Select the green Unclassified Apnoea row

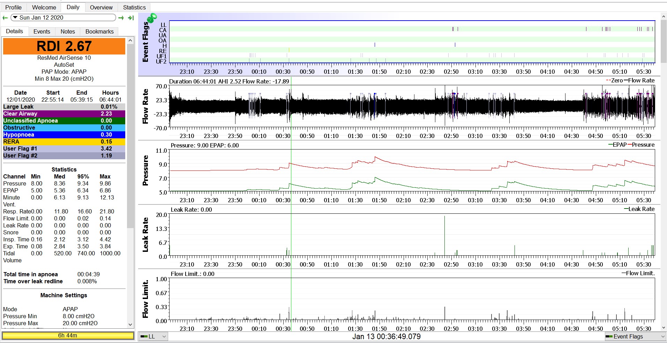pyautogui.click(x=64, y=121)
